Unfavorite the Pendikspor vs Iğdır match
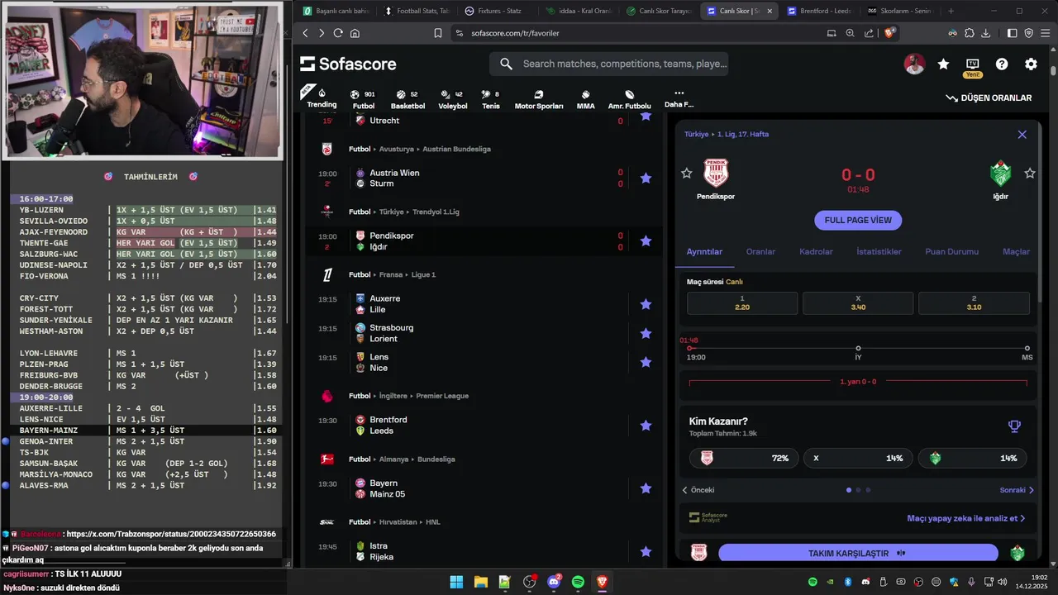The width and height of the screenshot is (1058, 595). (x=646, y=240)
